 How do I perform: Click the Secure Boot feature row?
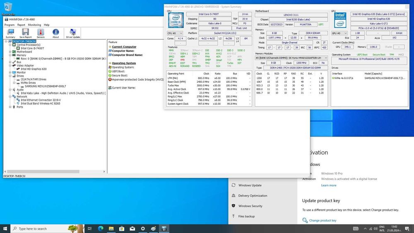click(x=120, y=75)
